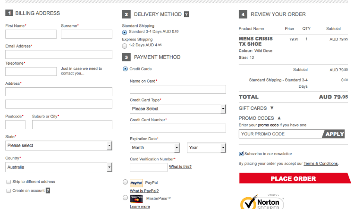Expand the Gift Cards section
The width and height of the screenshot is (354, 209).
[255, 108]
